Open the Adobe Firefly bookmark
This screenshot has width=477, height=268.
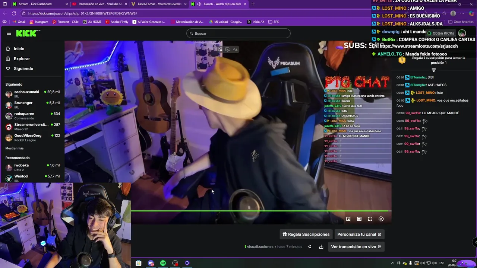117,22
